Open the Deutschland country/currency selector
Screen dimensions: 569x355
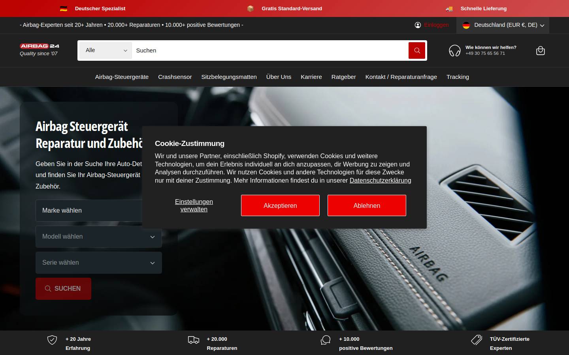503,25
